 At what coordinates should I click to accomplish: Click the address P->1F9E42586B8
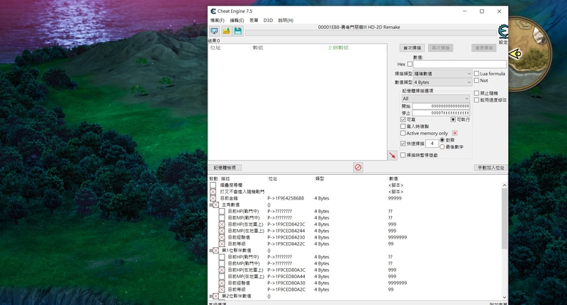coord(286,198)
